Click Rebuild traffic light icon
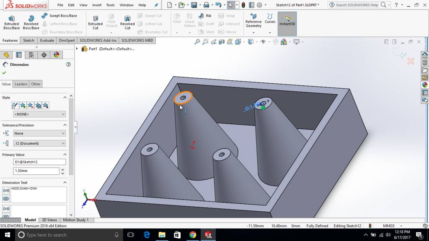The height and width of the screenshot is (241, 429). 243,5
